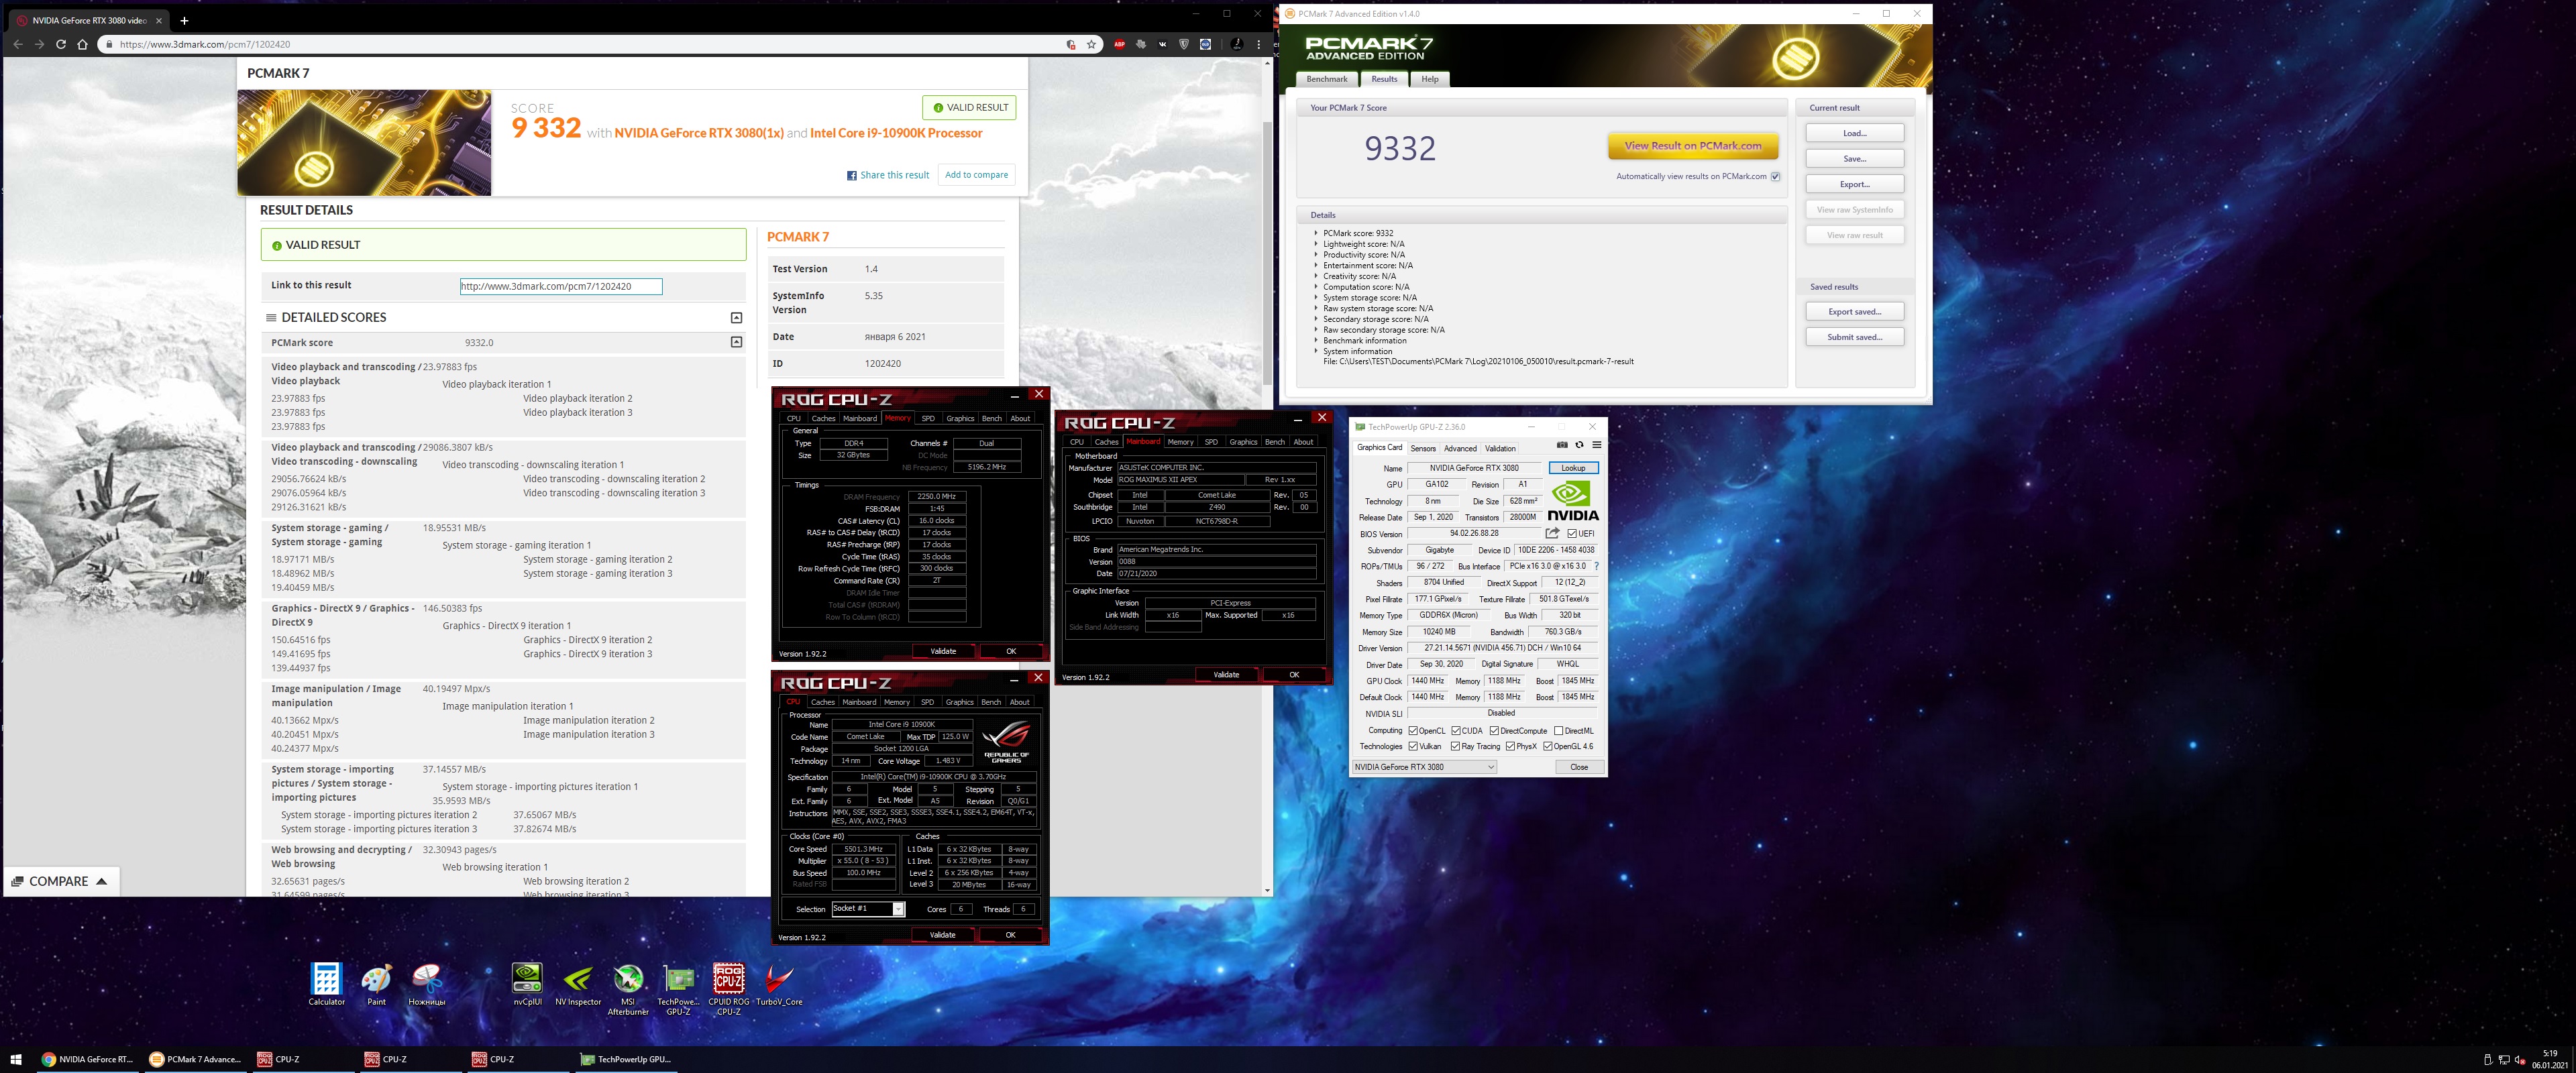The image size is (2576, 1073).
Task: Click the Adblock Plus extension icon in Chrome
Action: (x=1120, y=44)
